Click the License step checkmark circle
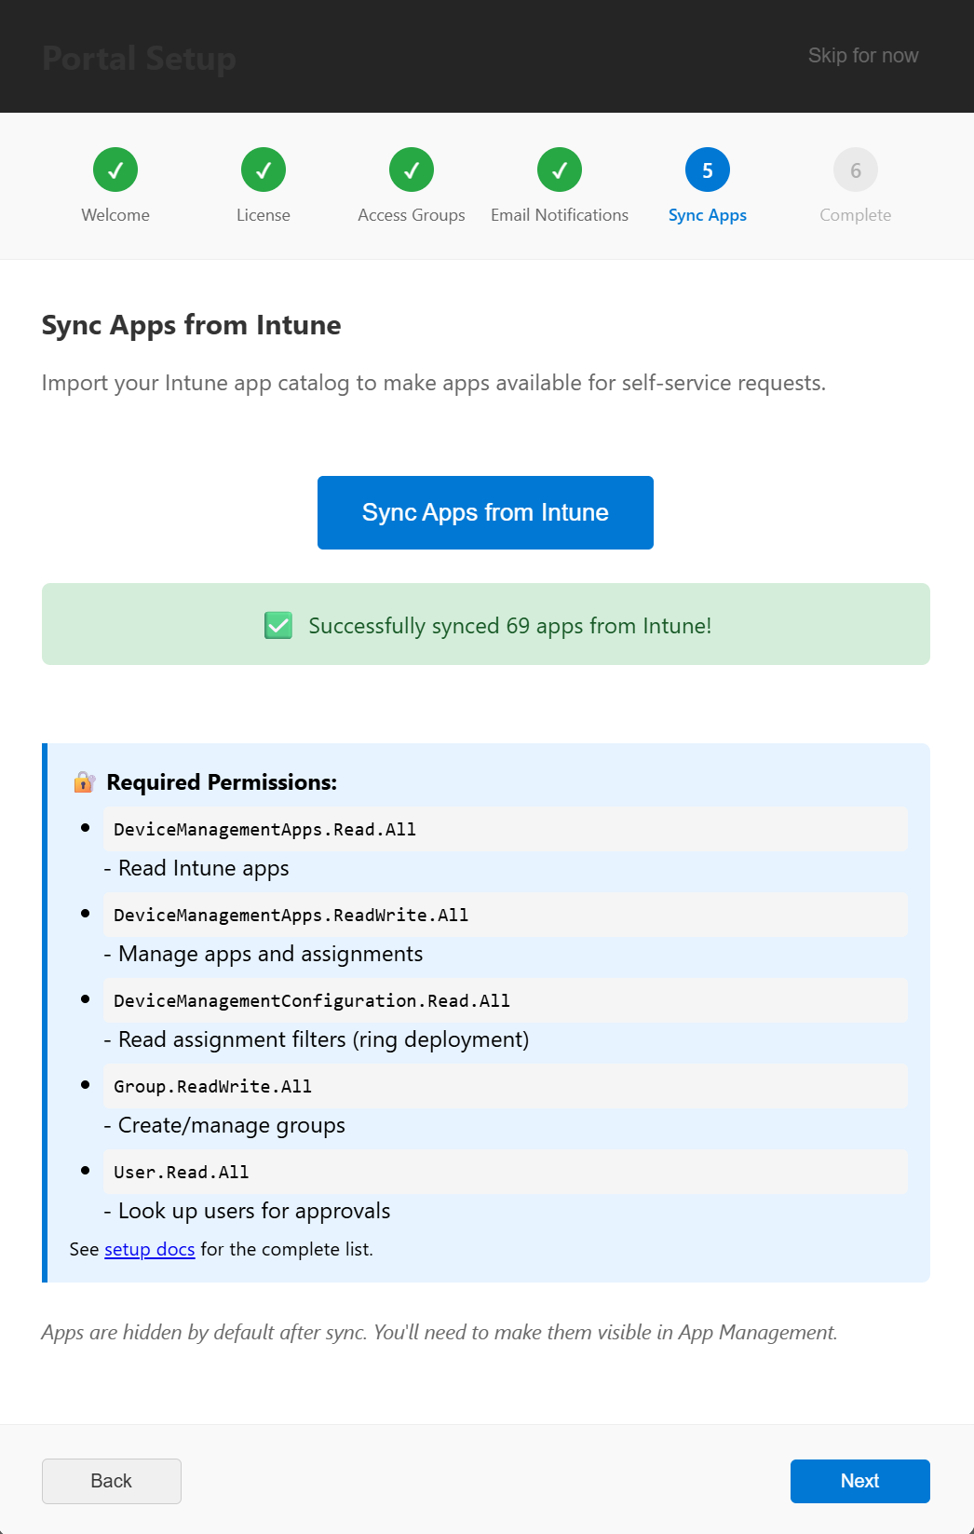The image size is (974, 1534). [x=264, y=170]
